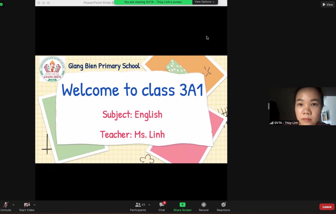Expand the caret next to Participants

pyautogui.click(x=149, y=205)
